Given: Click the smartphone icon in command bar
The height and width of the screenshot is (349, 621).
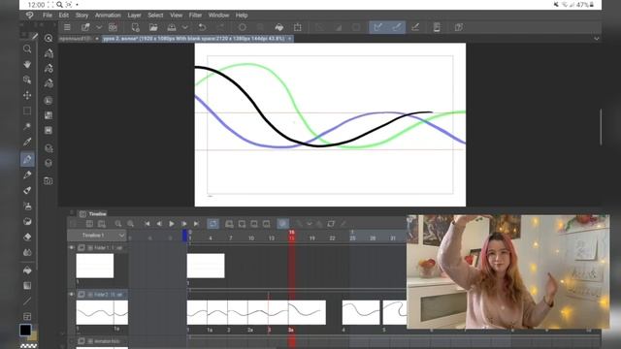Looking at the screenshot, I should tap(437, 27).
